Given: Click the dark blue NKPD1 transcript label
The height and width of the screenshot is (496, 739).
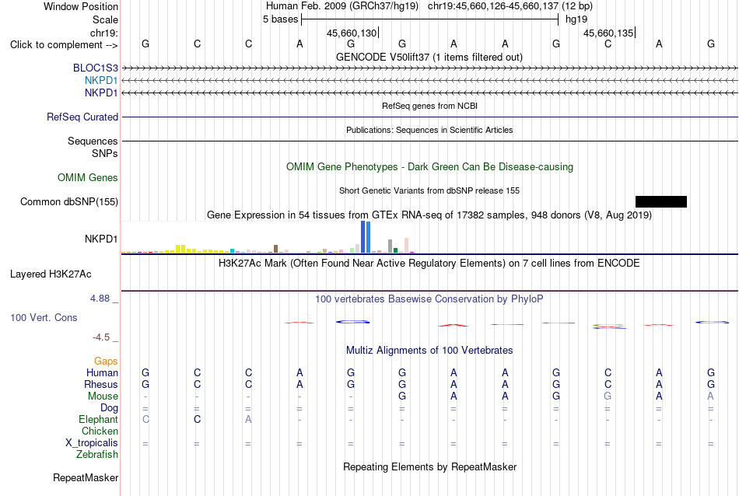Looking at the screenshot, I should pyautogui.click(x=101, y=93).
